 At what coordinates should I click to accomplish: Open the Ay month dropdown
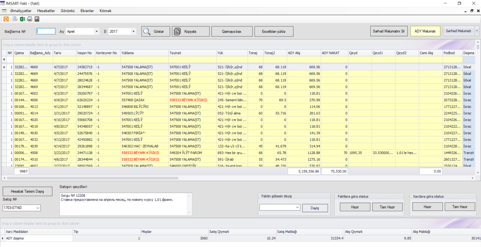click(96, 31)
